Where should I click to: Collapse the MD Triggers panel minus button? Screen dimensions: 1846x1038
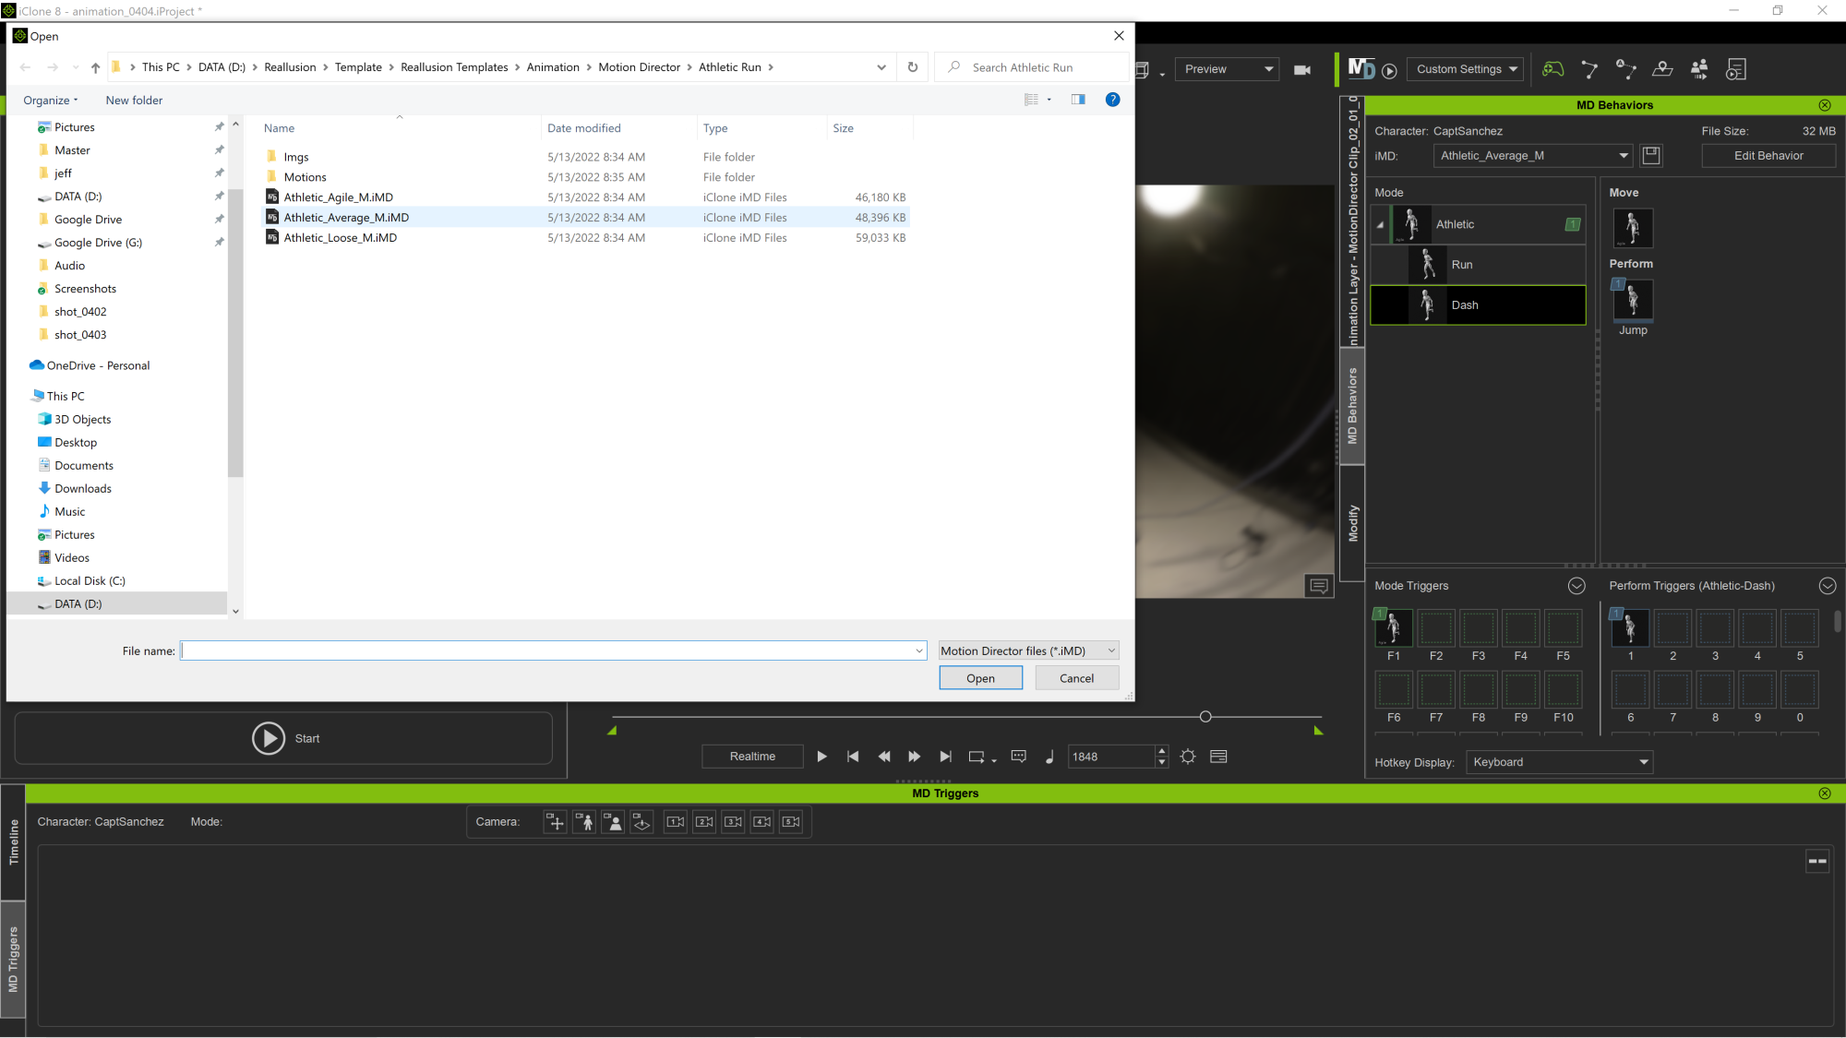tap(1817, 861)
